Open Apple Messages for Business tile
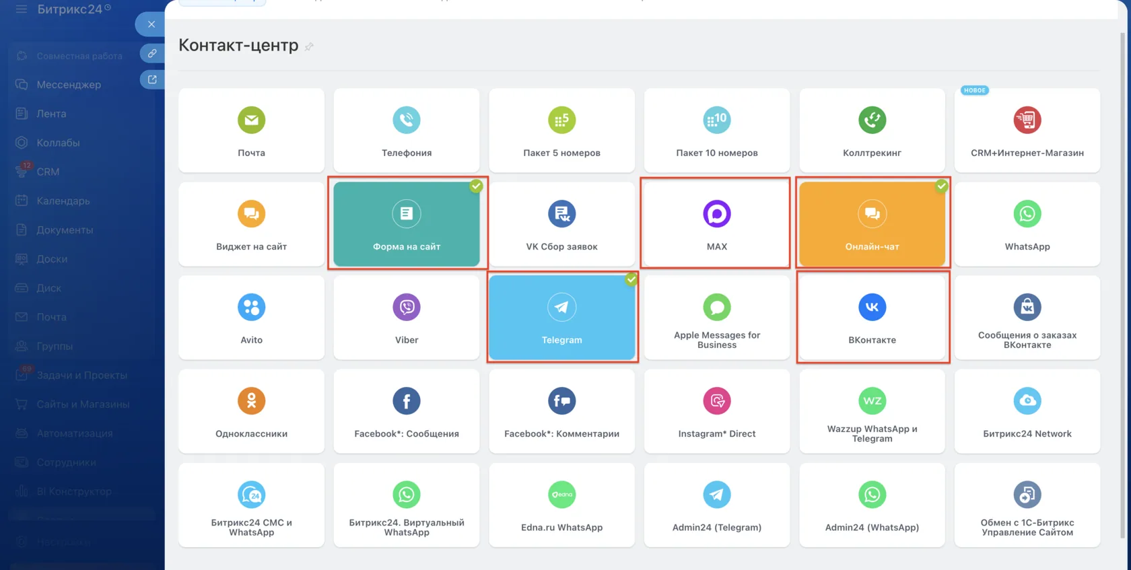 coord(717,317)
